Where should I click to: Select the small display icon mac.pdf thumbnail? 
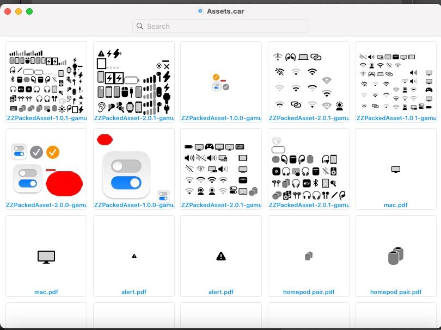tap(396, 170)
